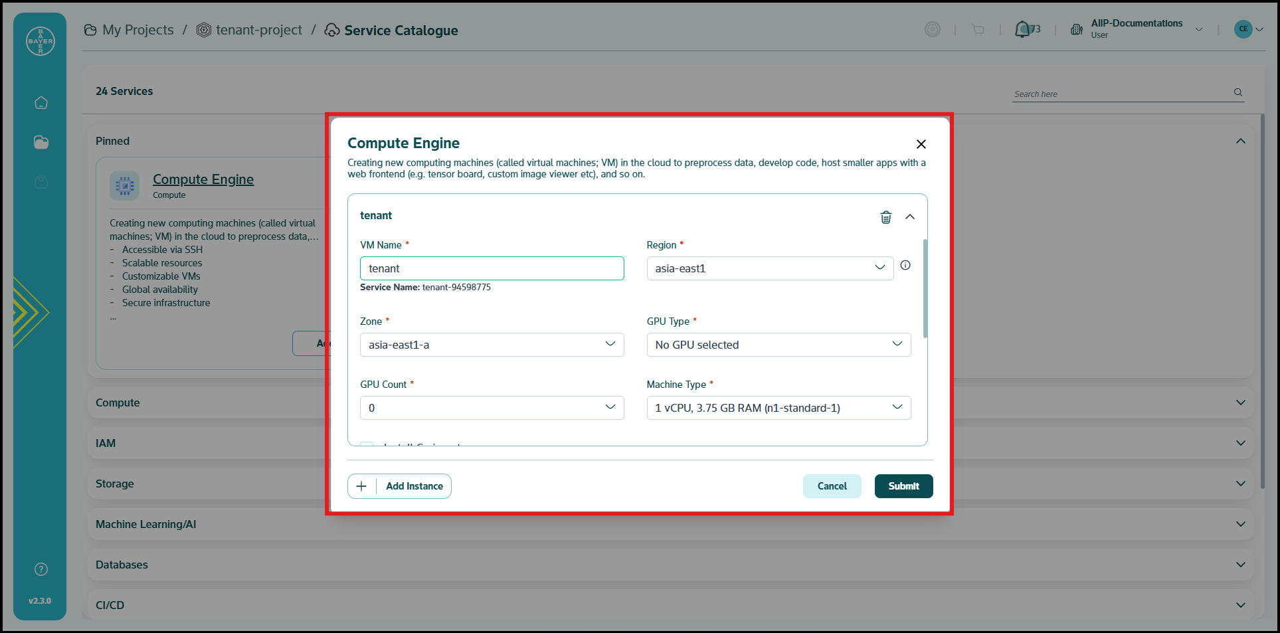
Task: Open the Machine Type dropdown
Action: click(x=778, y=408)
